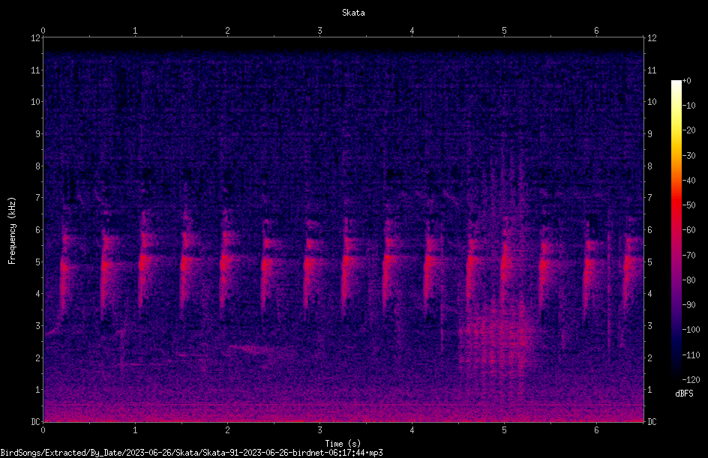Click '10' on the left frequency axis
The height and width of the screenshot is (458, 708).
point(36,102)
